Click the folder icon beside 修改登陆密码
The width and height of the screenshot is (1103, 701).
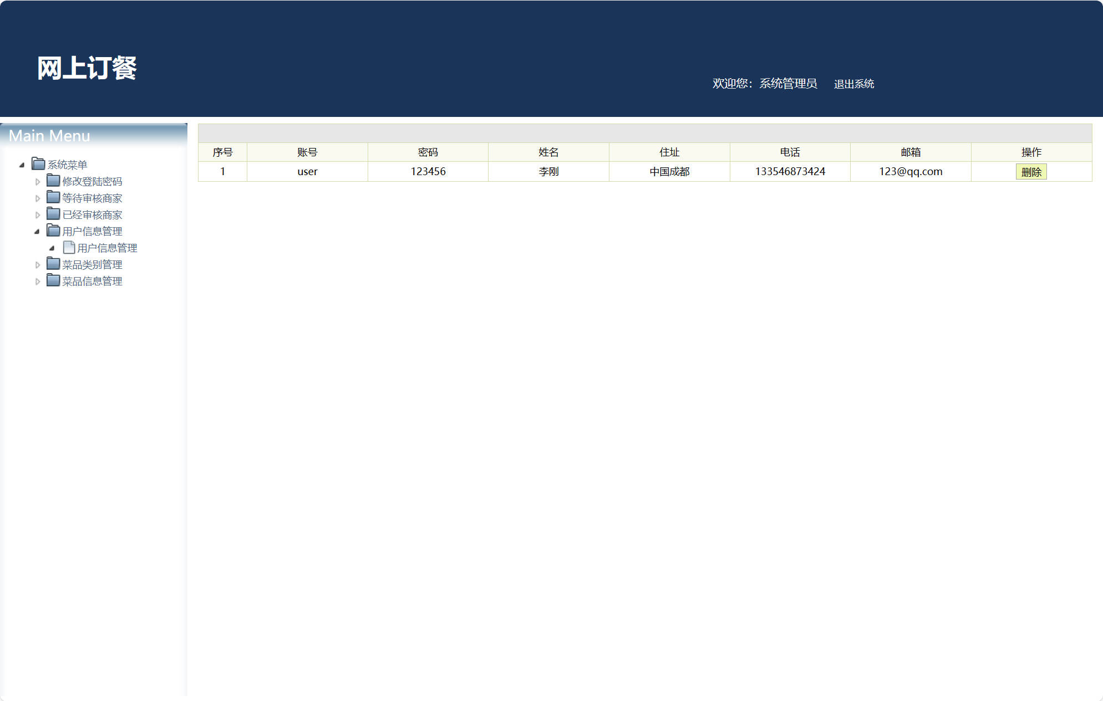(x=53, y=181)
